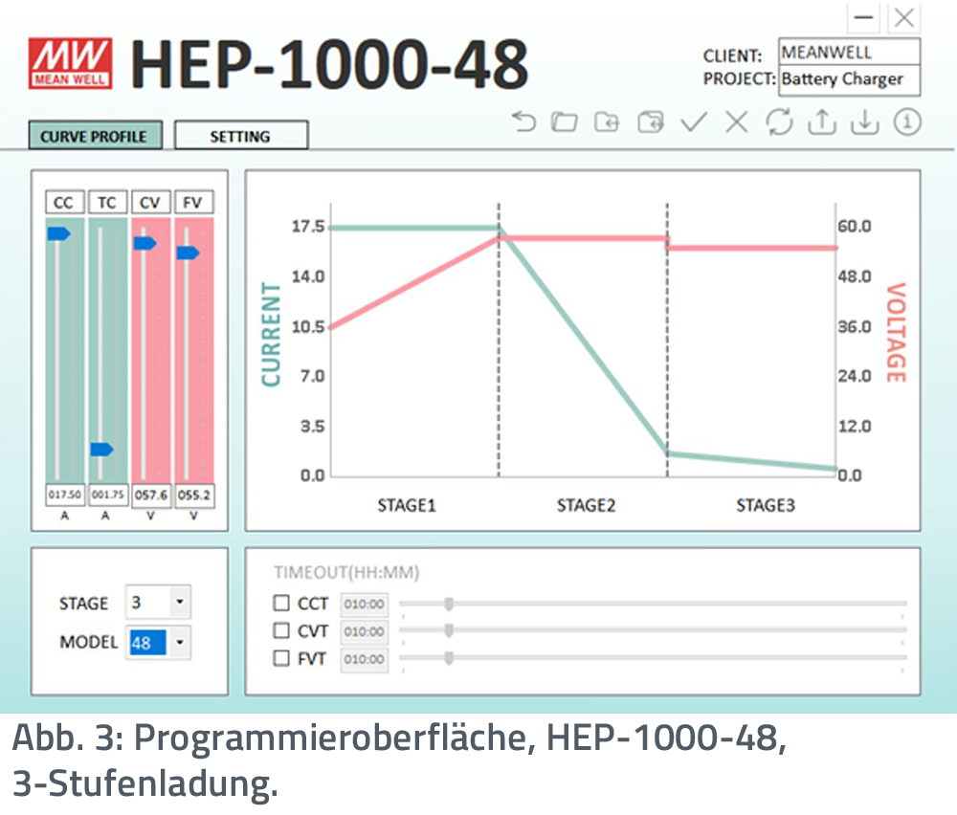Click the upload arrow icon
Image resolution: width=957 pixels, height=815 pixels.
822,122
